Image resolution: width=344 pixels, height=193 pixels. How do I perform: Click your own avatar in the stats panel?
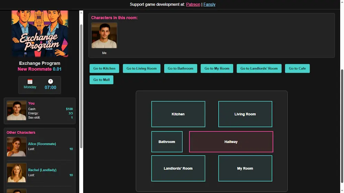[x=17, y=111]
